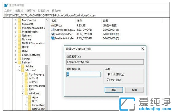172x112 pixels.
Task: Click the 数值名称 EnableActivityFeed field
Action: (105, 62)
